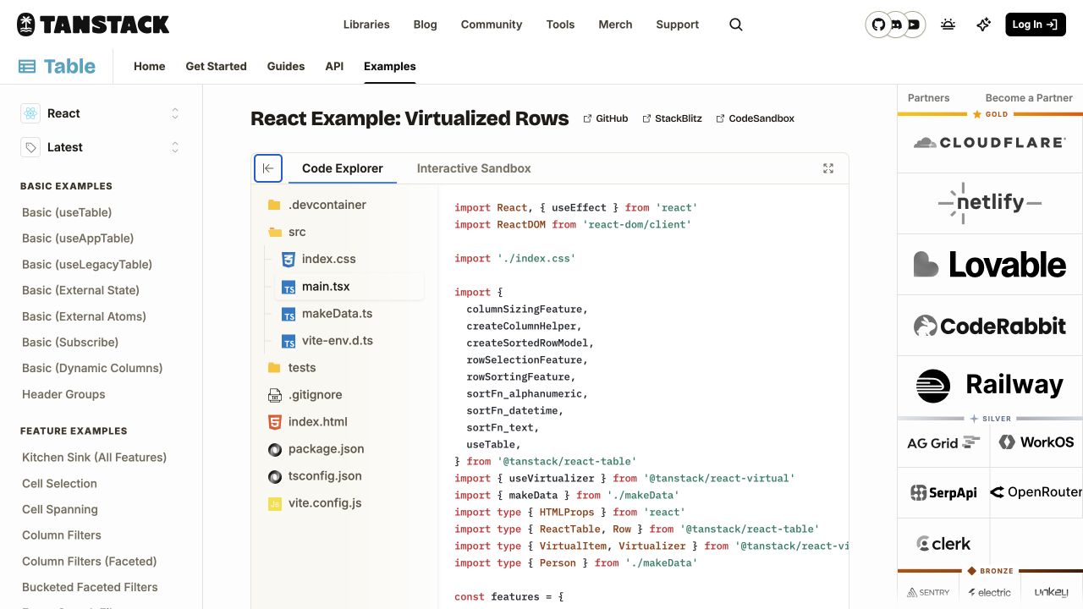Open the Lovable partner logo

click(x=990, y=265)
